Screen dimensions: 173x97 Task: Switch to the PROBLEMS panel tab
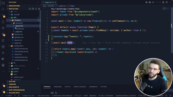[58, 87]
